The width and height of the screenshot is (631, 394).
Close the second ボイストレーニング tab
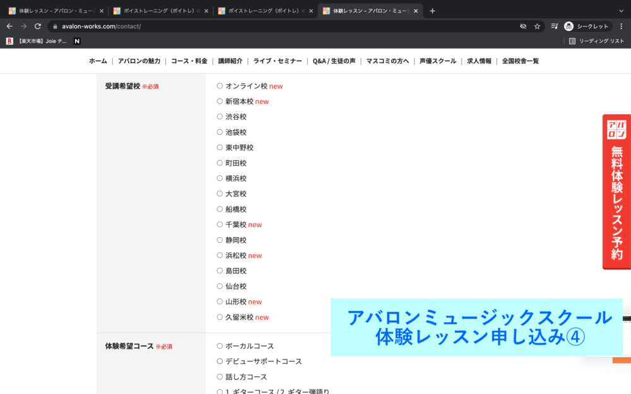tap(206, 11)
